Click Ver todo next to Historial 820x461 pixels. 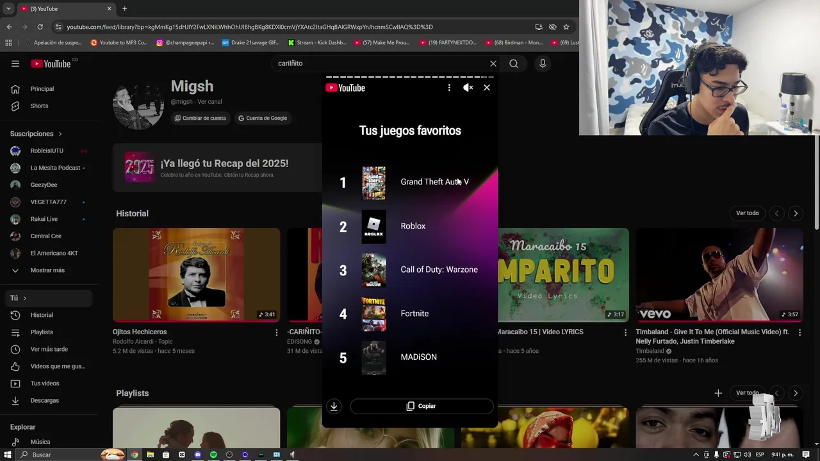pos(747,213)
